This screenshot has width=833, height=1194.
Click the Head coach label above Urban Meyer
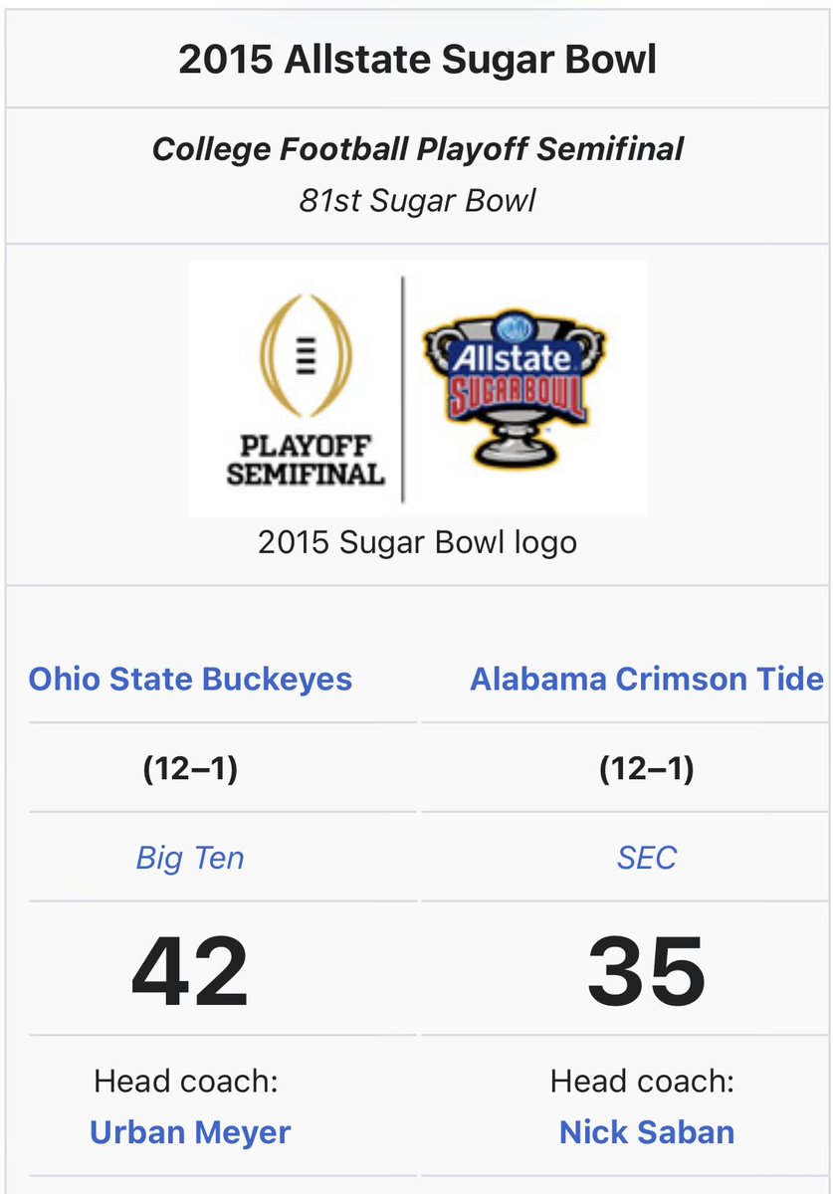[x=186, y=1082]
